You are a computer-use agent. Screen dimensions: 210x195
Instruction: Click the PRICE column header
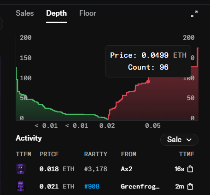49,154
